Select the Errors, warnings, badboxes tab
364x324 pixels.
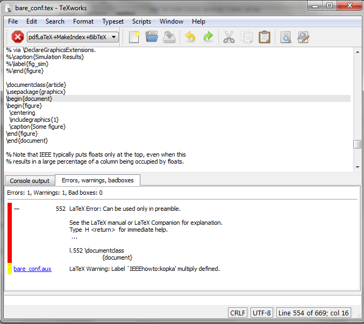[x=97, y=180]
